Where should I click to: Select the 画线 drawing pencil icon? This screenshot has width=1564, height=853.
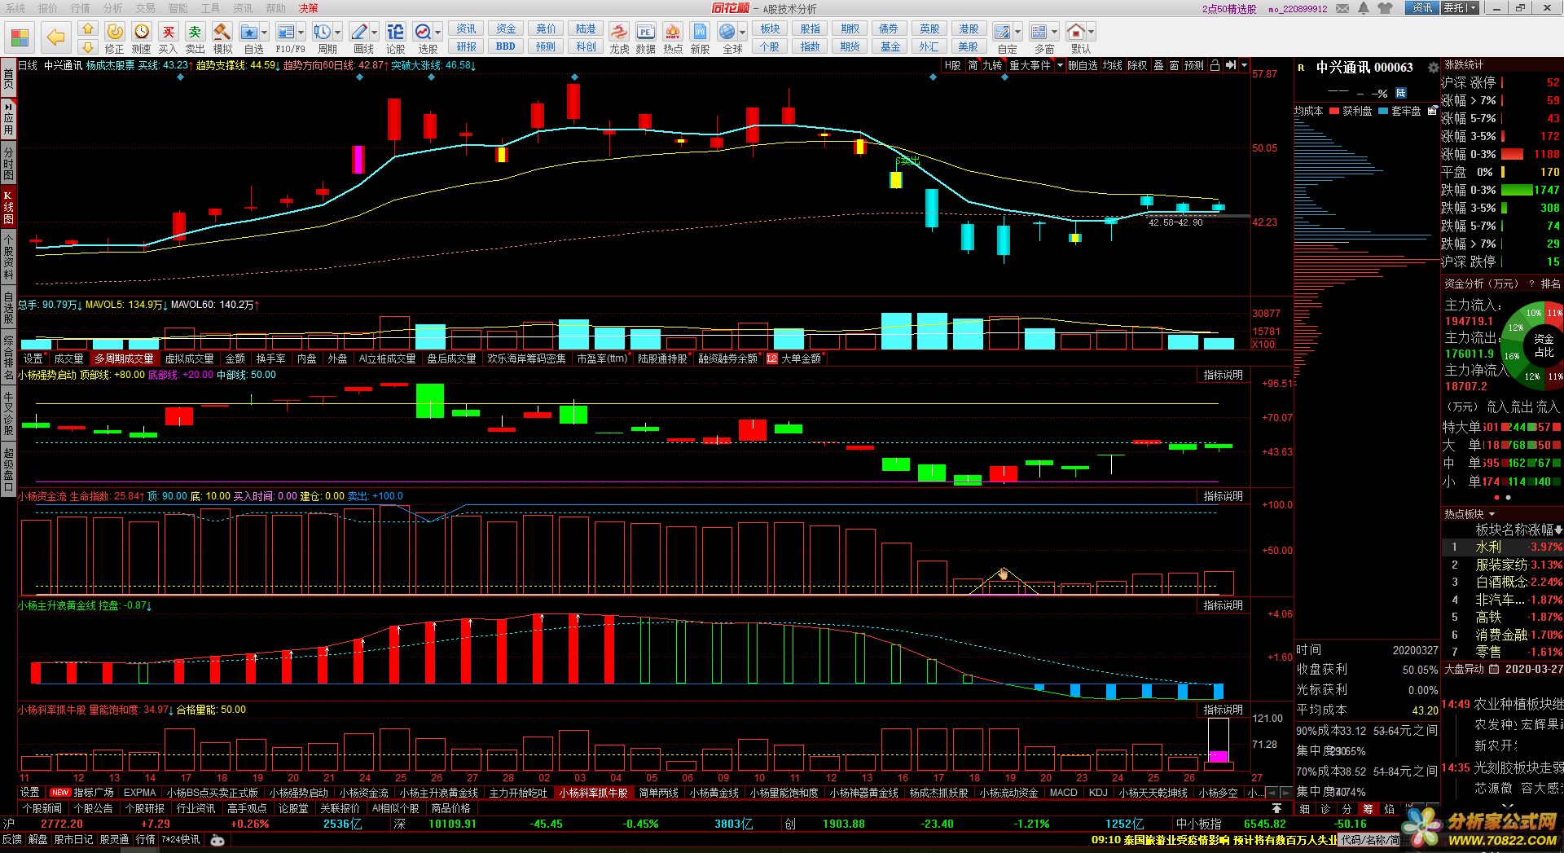point(359,32)
